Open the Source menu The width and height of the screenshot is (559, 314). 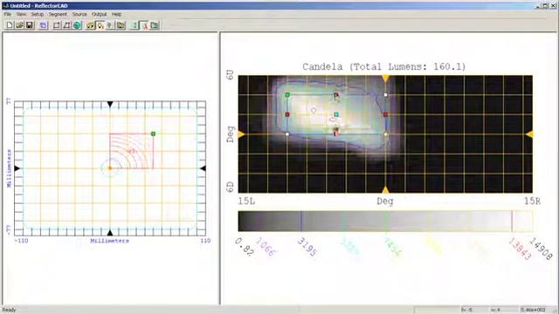point(79,14)
